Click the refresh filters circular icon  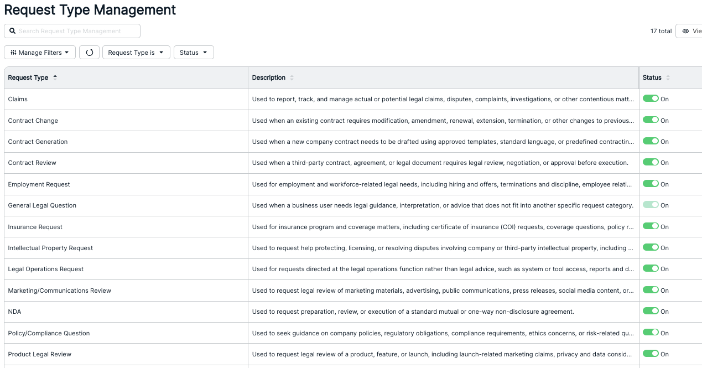pos(90,53)
